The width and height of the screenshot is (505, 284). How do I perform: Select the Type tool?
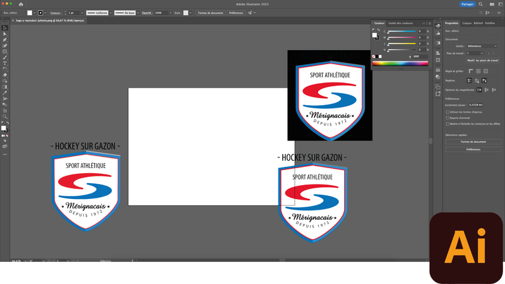(5, 64)
